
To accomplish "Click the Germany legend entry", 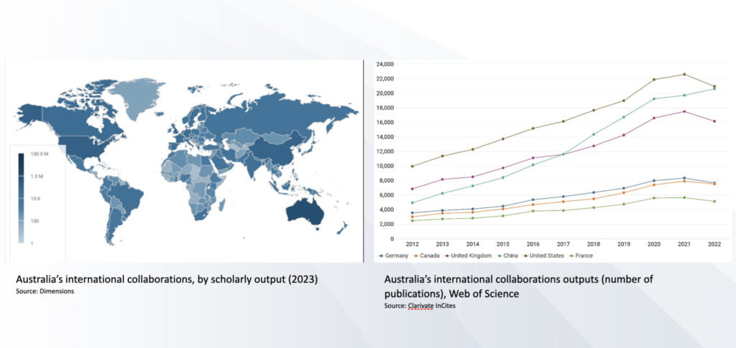I will (397, 255).
